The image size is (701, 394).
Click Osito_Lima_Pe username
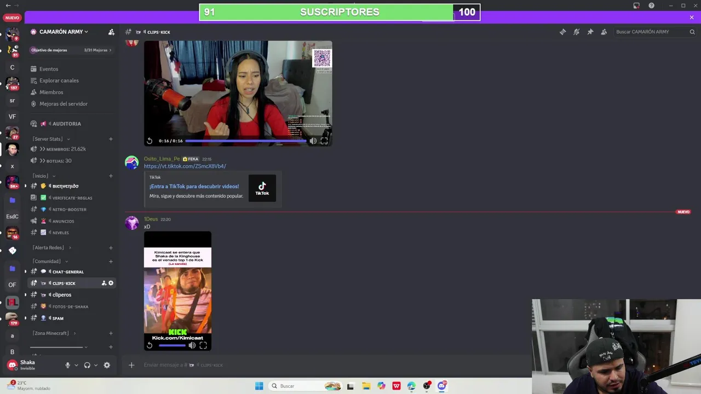pos(162,159)
